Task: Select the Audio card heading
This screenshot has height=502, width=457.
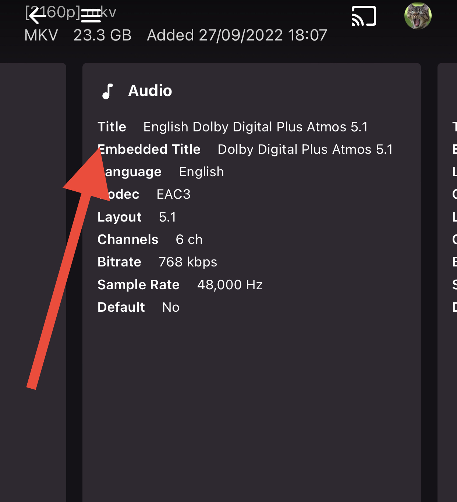Action: tap(150, 91)
